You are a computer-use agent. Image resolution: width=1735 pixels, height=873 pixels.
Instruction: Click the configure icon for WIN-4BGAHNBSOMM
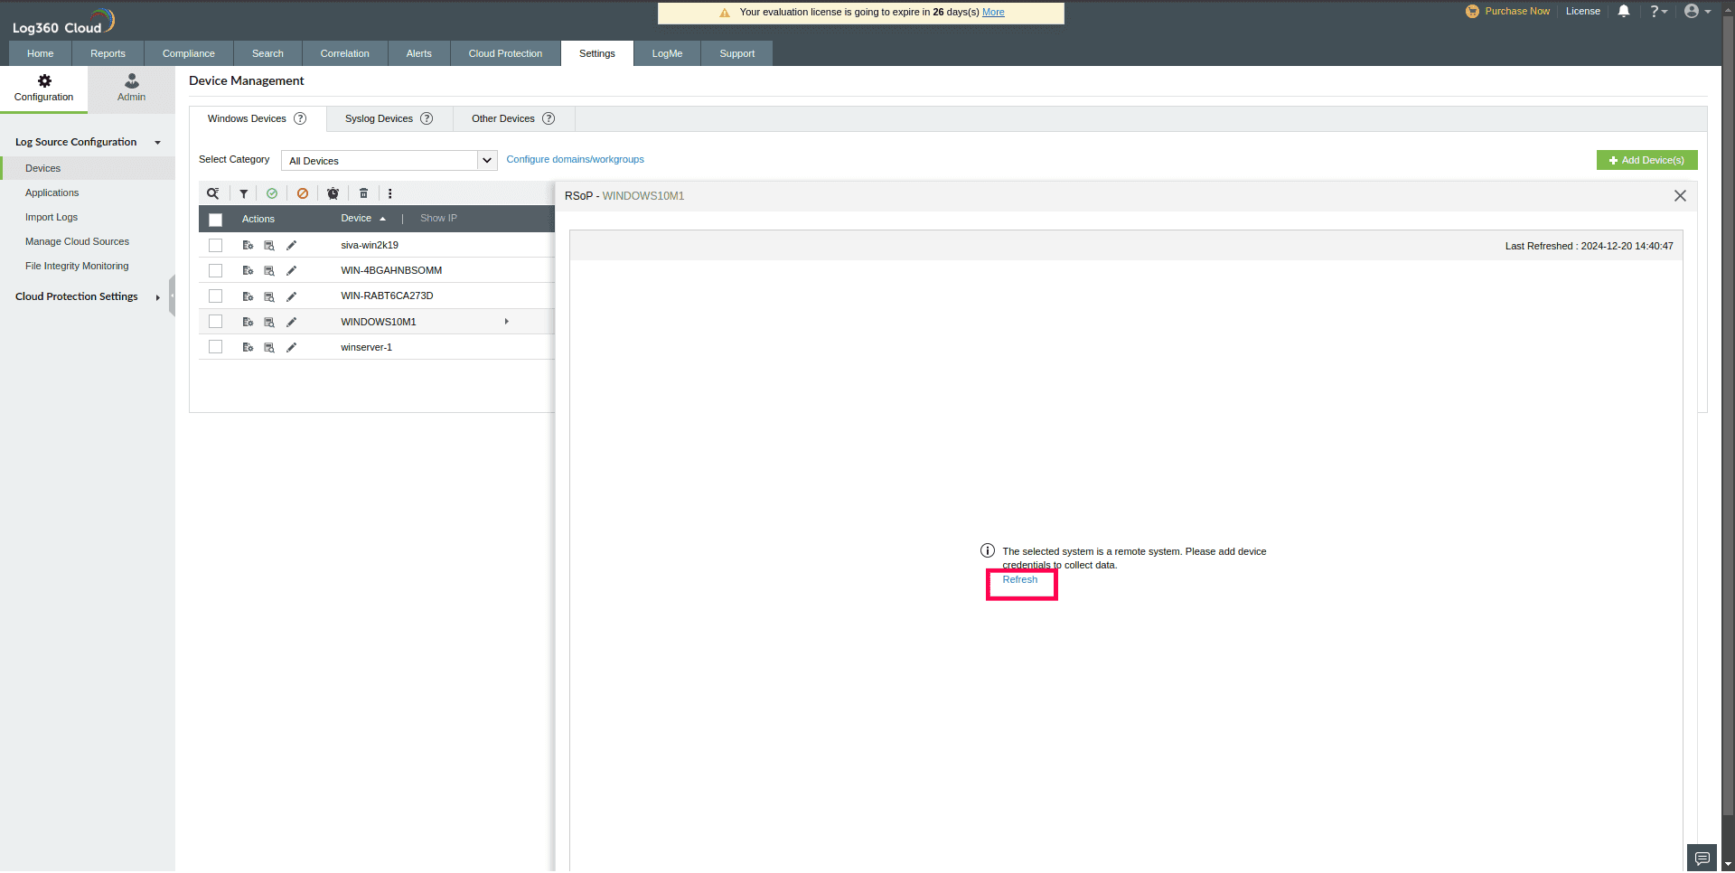[x=248, y=270]
